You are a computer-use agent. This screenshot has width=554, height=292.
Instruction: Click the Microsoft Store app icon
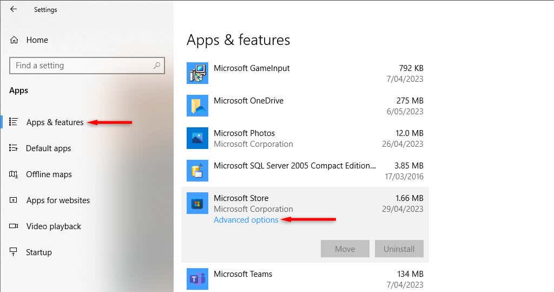point(197,203)
